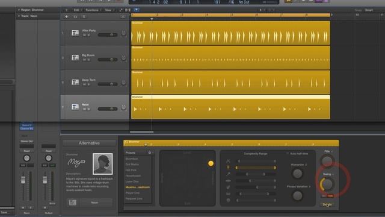The width and height of the screenshot is (385, 217).
Task: Click the Big Room track drum machine icon
Action: [x=75, y=57]
